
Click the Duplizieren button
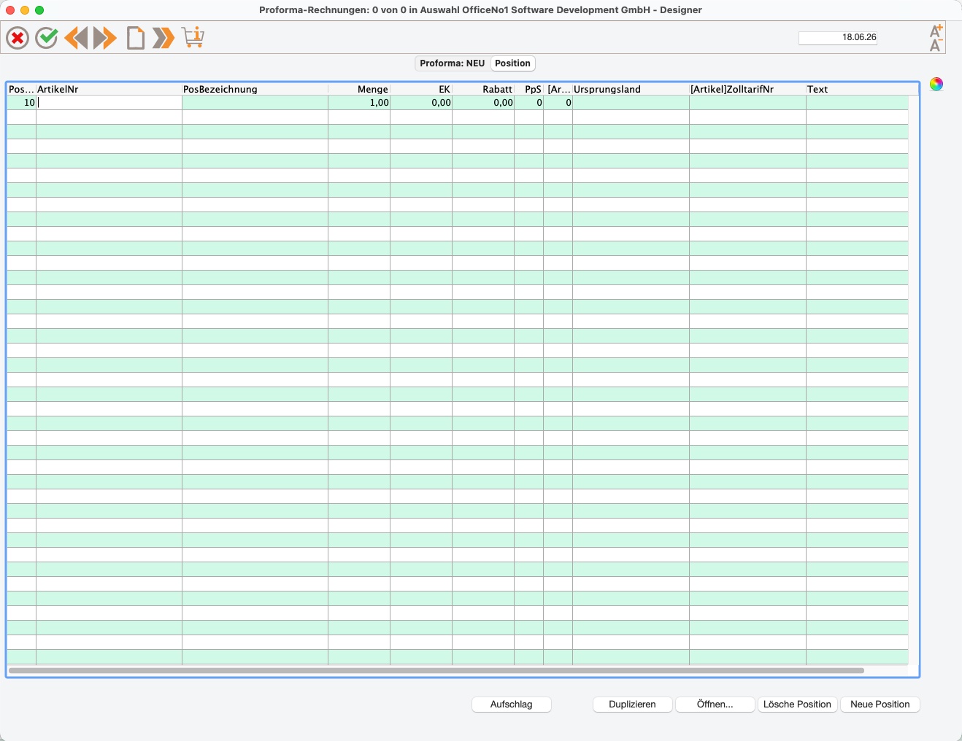tap(633, 705)
